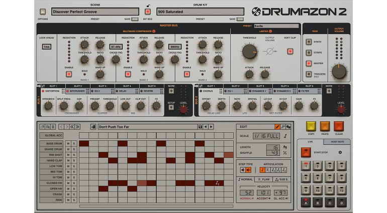This screenshot has width=387, height=213.
Task: Open the live settings gear icon
Action: tap(340, 152)
